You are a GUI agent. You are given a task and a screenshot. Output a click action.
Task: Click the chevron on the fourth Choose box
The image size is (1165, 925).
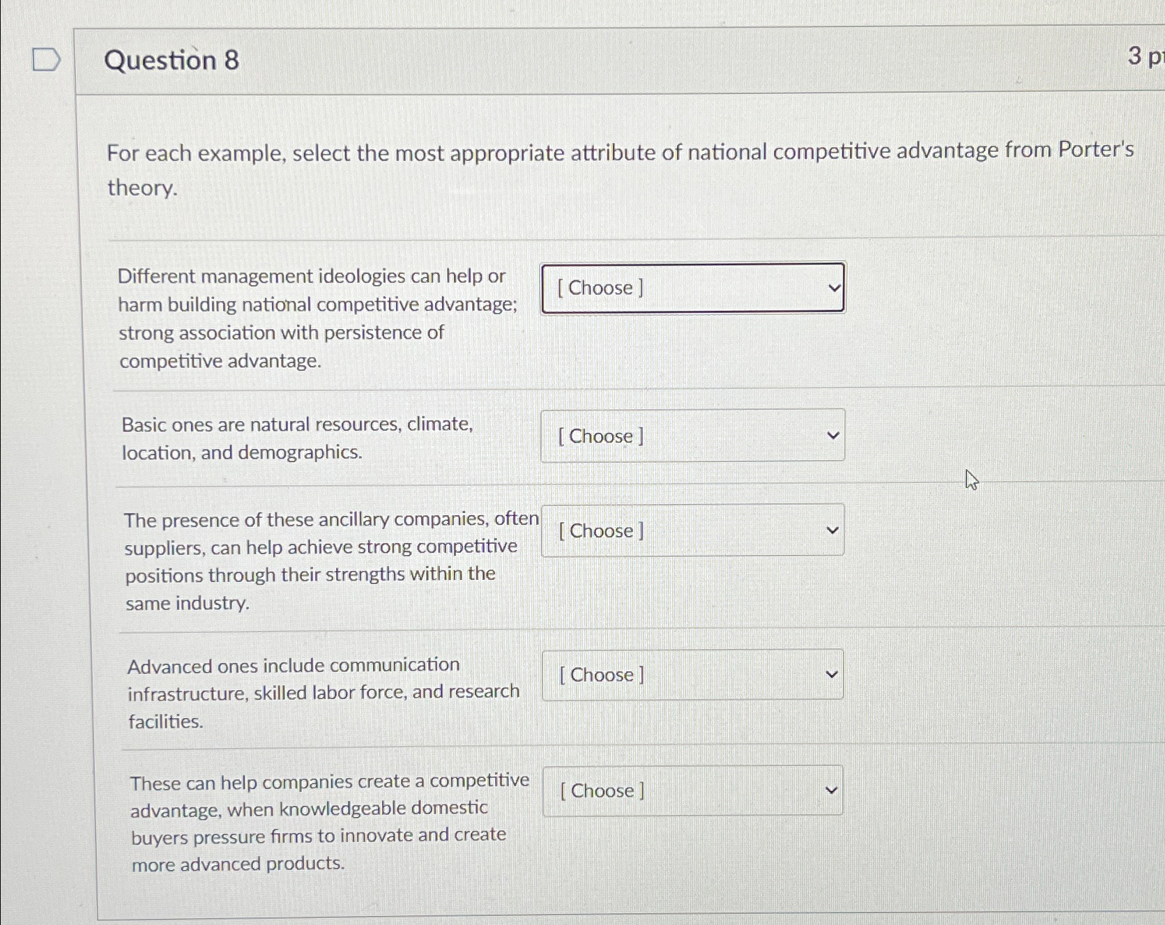(x=831, y=674)
